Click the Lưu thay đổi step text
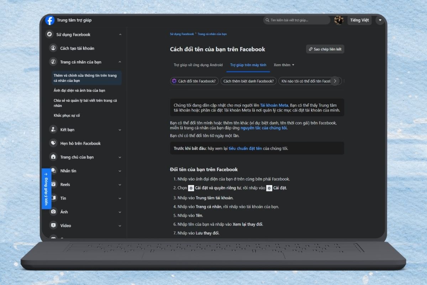The image size is (427, 285). (x=207, y=233)
